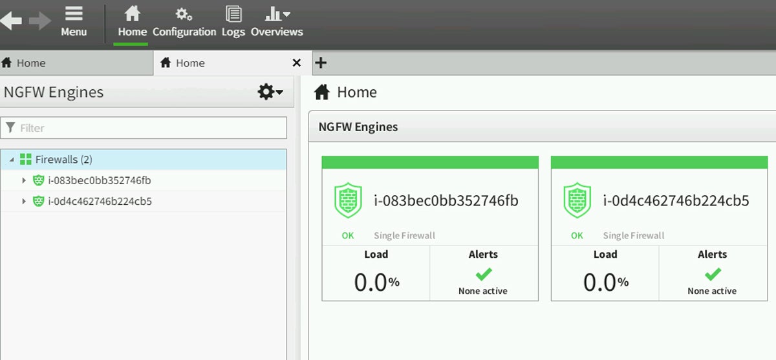Open the i-083bec0bb352746fb card title
Viewport: 776px width, 360px height.
446,200
